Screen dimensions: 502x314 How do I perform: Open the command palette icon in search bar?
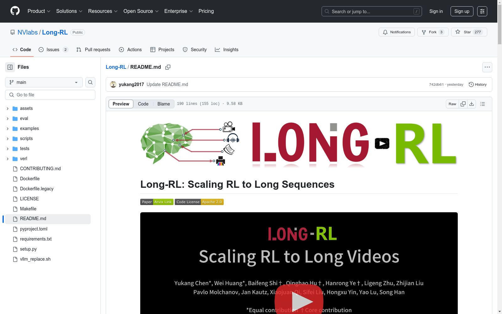[417, 11]
